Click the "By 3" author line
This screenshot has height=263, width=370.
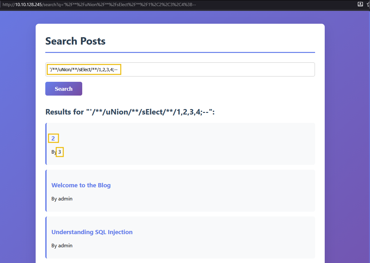tap(56, 152)
